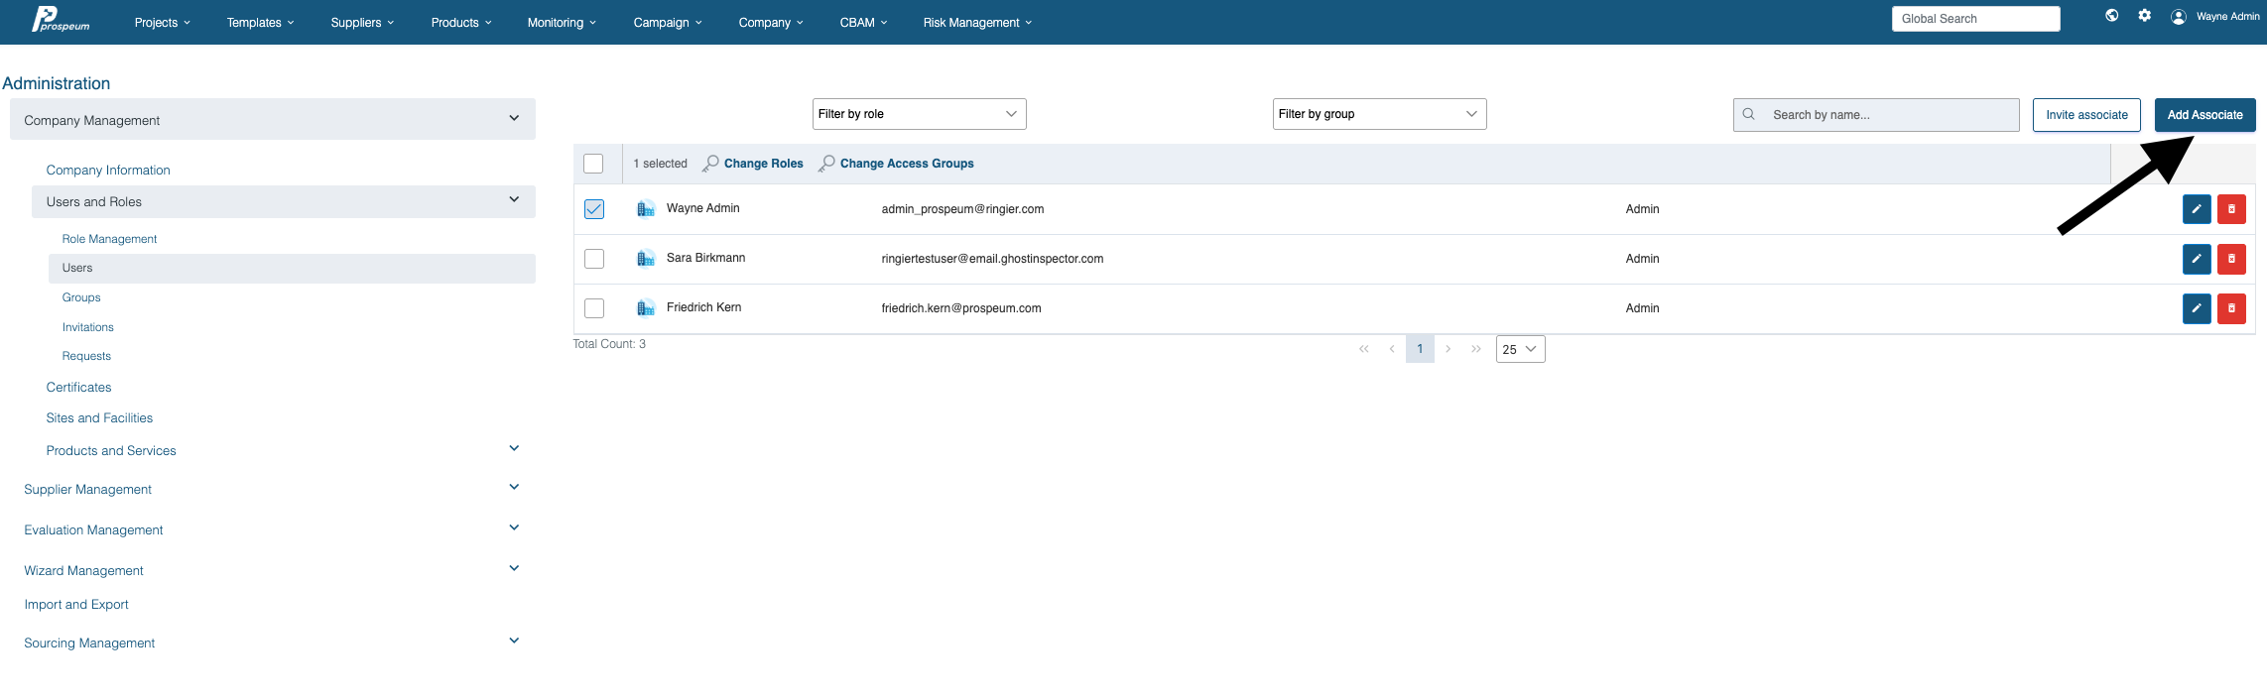Open the Risk Management menu
Image resolution: width=2267 pixels, height=700 pixels.
point(977,22)
